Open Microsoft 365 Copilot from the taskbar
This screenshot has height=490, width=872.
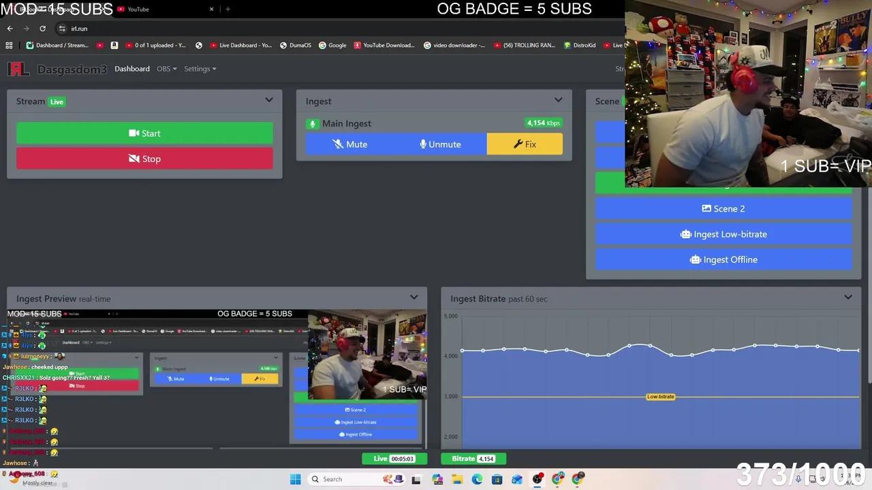click(437, 479)
